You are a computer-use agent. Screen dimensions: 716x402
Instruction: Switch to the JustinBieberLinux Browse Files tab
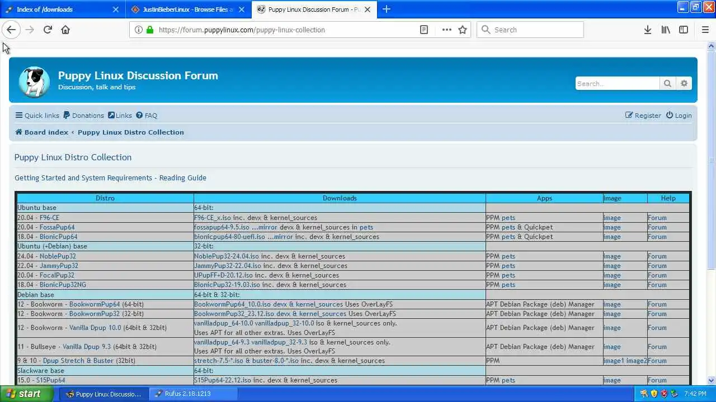[187, 9]
